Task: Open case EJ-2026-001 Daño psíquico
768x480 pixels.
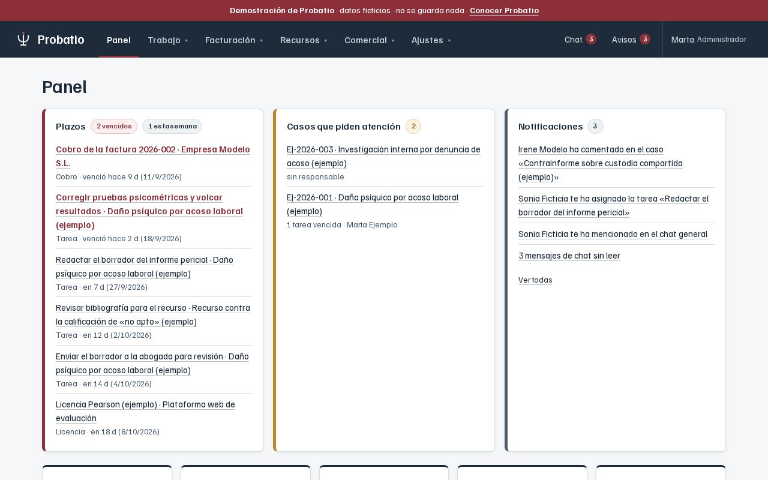Action: click(373, 204)
